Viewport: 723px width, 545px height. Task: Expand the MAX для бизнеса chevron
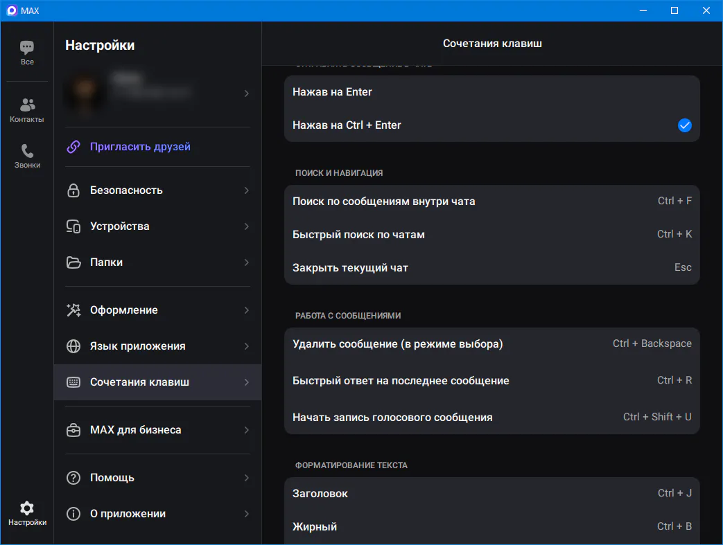click(247, 430)
